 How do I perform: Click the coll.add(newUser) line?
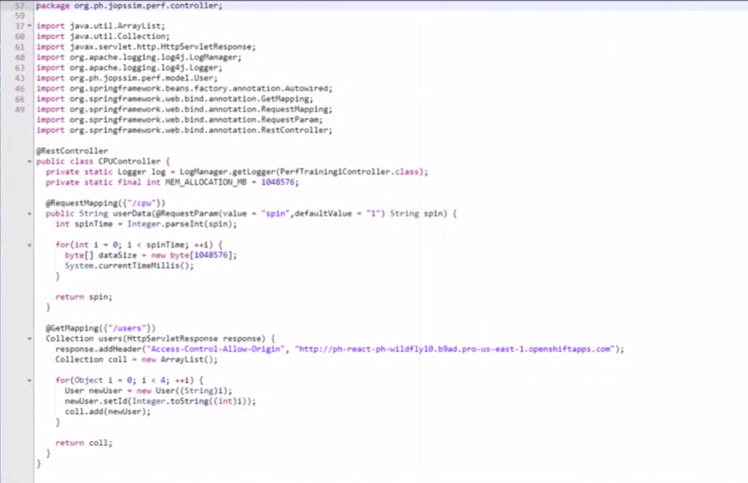tap(108, 412)
